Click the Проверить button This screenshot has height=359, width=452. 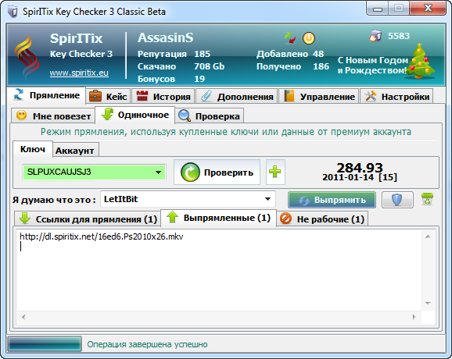[217, 172]
